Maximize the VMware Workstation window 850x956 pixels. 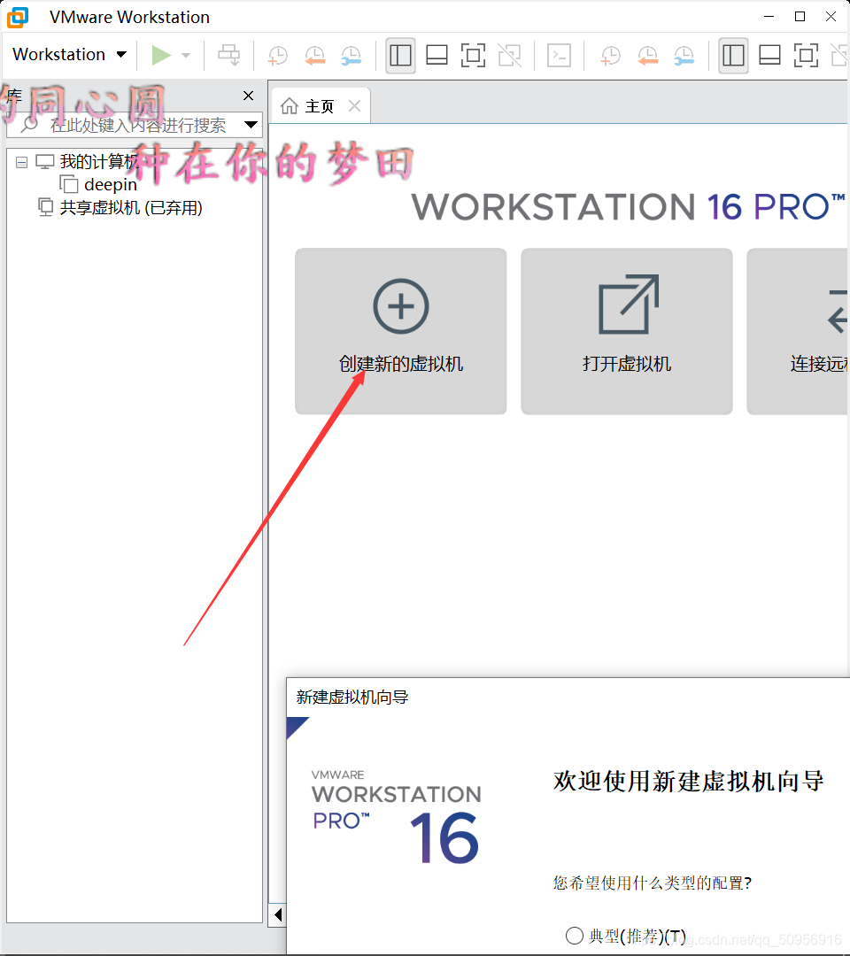[x=800, y=17]
